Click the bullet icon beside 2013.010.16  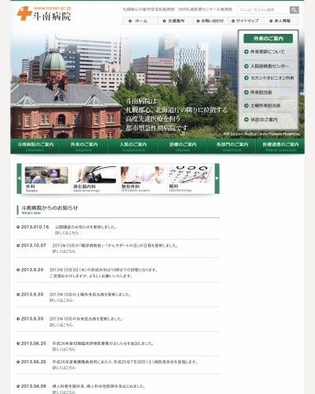[18, 227]
